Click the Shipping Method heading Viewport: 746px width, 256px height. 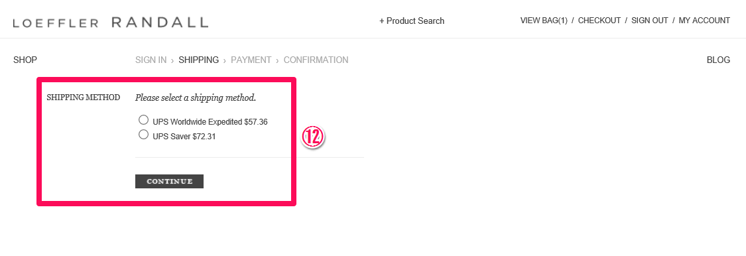(84, 97)
